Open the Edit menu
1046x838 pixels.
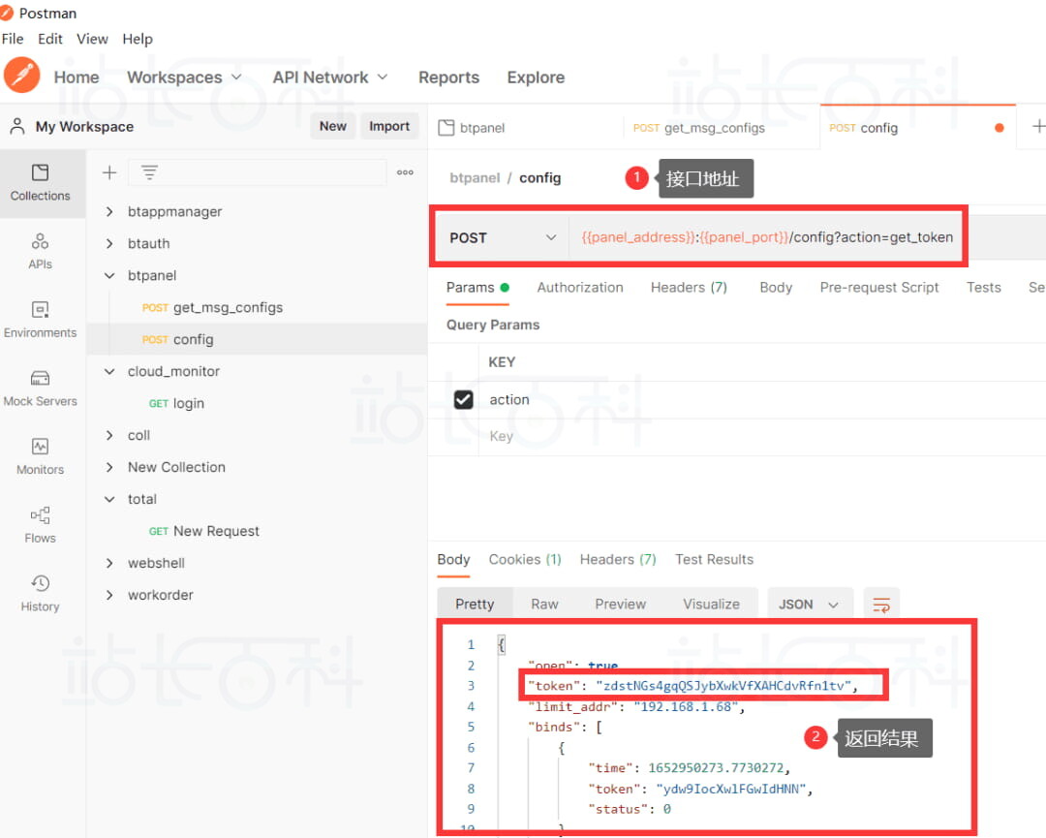point(50,39)
